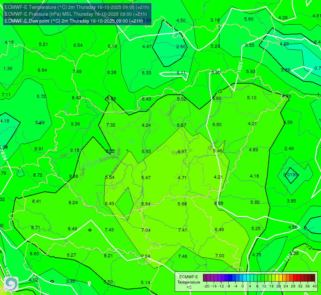Click the map value 0.0199

pyautogui.click(x=291, y=175)
